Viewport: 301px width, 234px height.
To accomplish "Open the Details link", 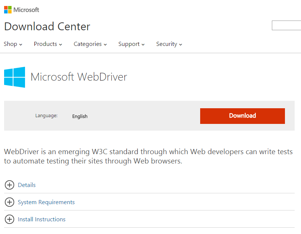I will [x=27, y=185].
